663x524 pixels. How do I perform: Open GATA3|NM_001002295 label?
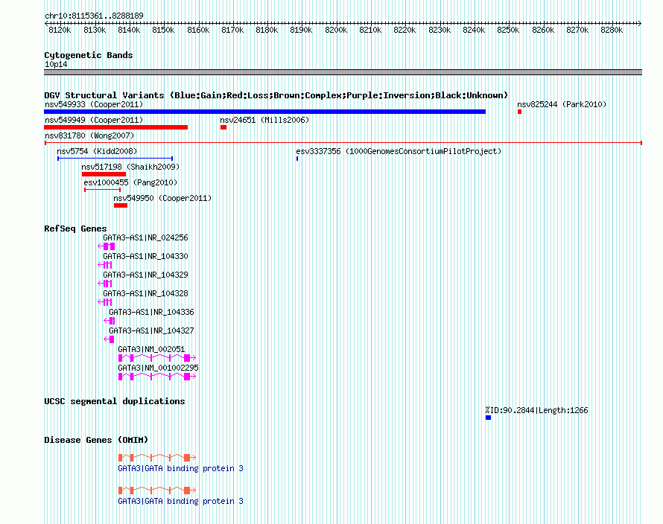158,368
